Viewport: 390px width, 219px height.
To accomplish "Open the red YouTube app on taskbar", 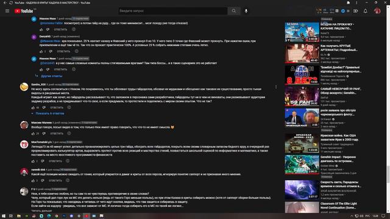I will click(87, 216).
